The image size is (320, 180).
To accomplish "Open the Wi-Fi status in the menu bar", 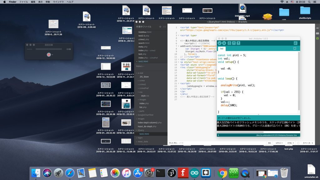I will [282, 2].
